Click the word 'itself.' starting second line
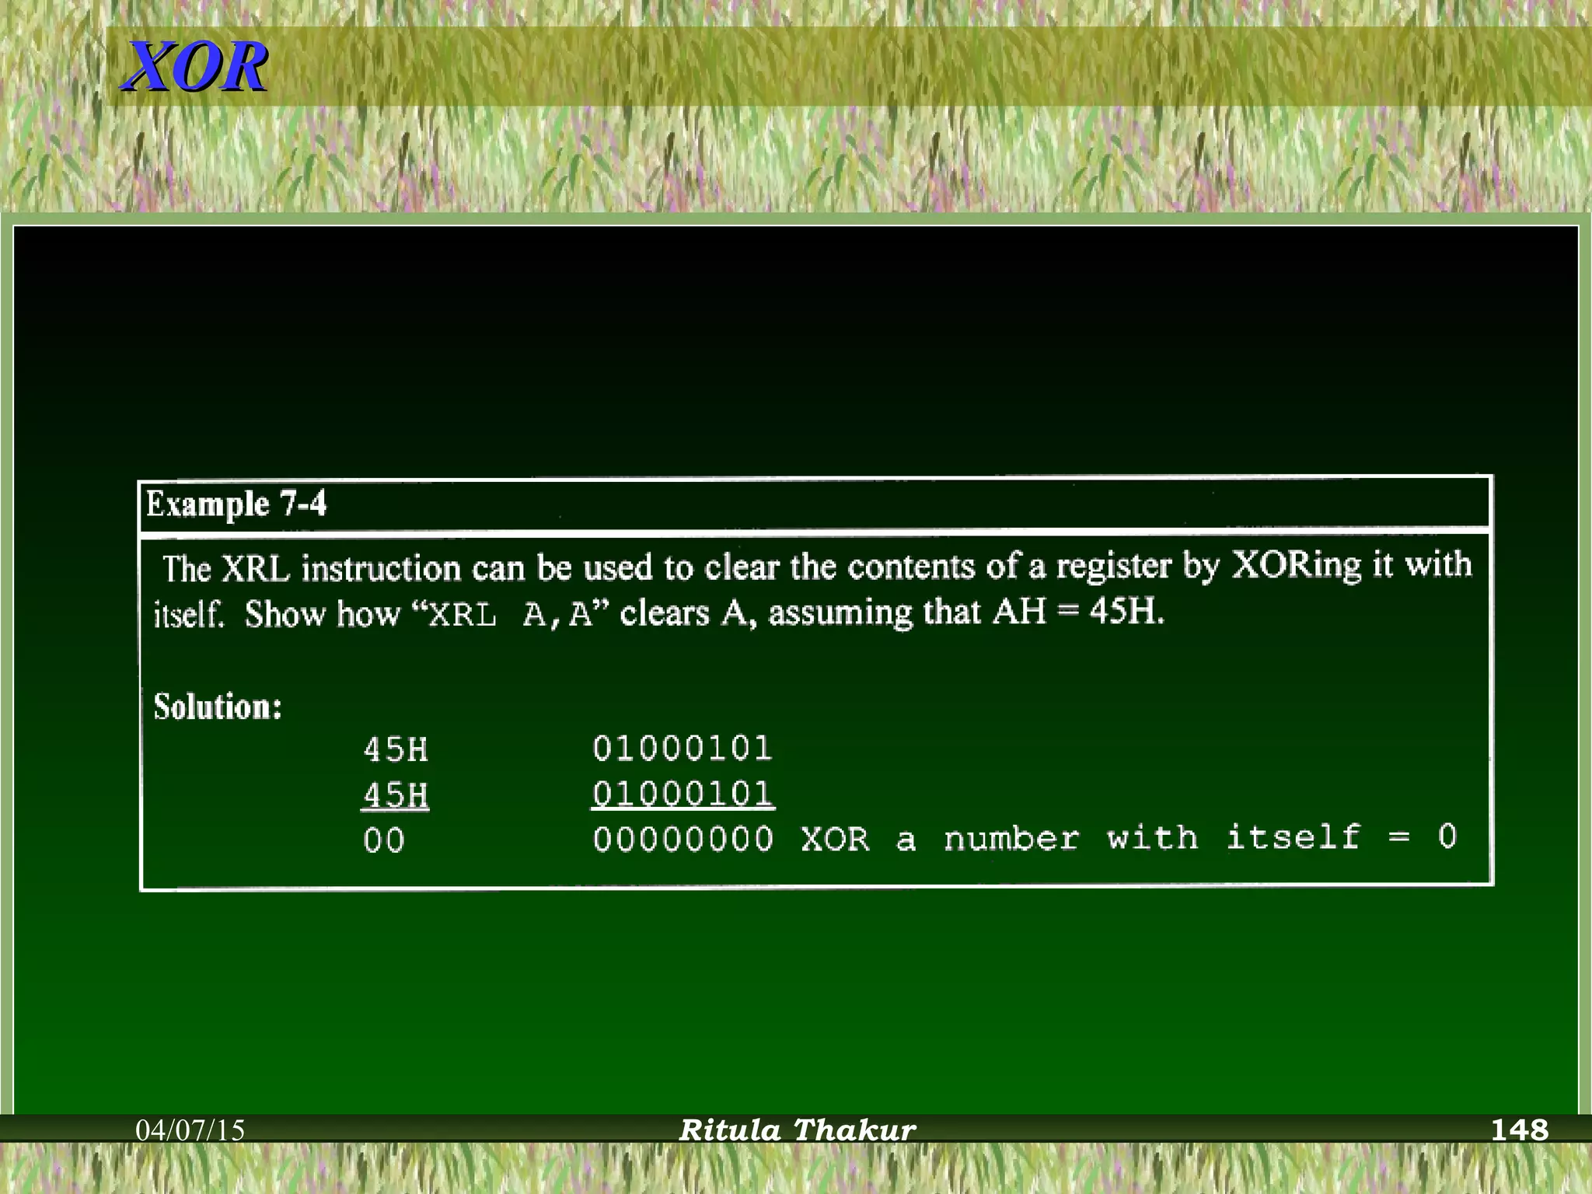The image size is (1592, 1194). [x=188, y=615]
